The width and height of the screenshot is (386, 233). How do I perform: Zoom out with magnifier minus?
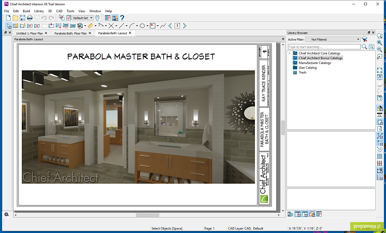379,49
